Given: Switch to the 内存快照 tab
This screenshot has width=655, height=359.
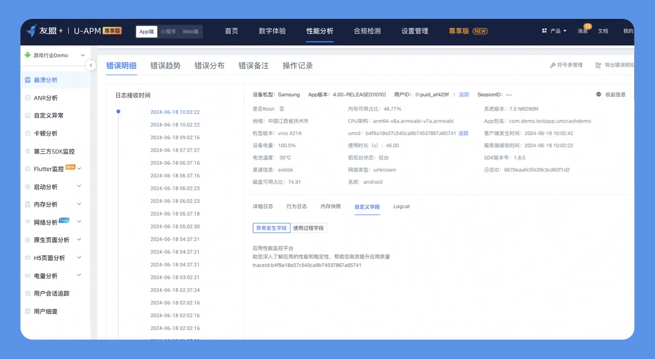Looking at the screenshot, I should point(331,207).
